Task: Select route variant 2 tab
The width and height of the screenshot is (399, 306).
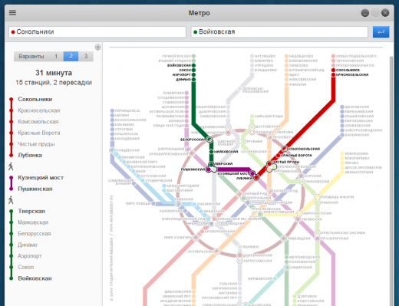Action: pyautogui.click(x=71, y=56)
